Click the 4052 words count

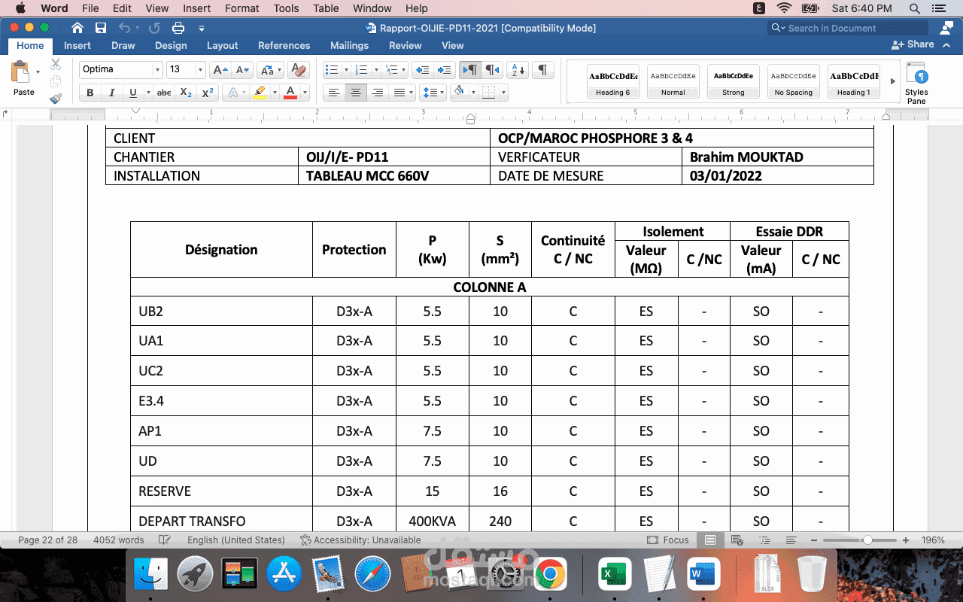pos(118,540)
